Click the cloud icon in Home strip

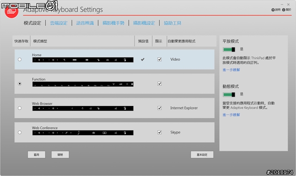[x=108, y=60]
